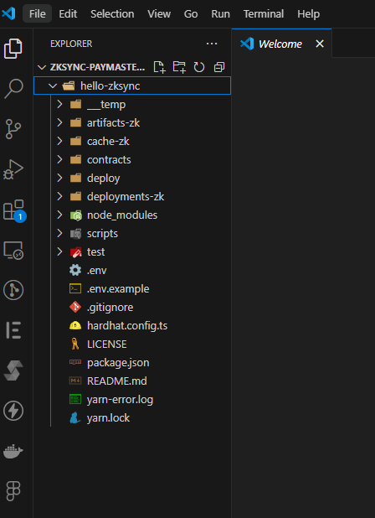Close the Welcome tab
This screenshot has width=375, height=518.
pos(320,44)
